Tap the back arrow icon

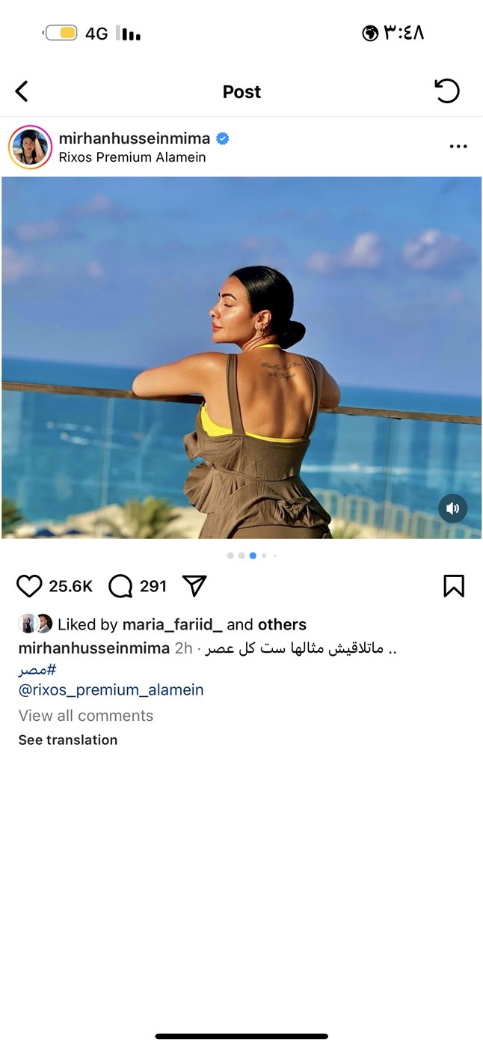(x=22, y=91)
